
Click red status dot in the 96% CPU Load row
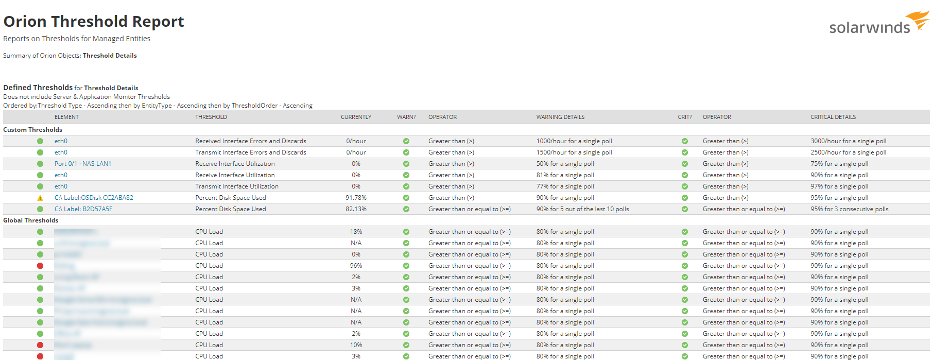pyautogui.click(x=40, y=266)
